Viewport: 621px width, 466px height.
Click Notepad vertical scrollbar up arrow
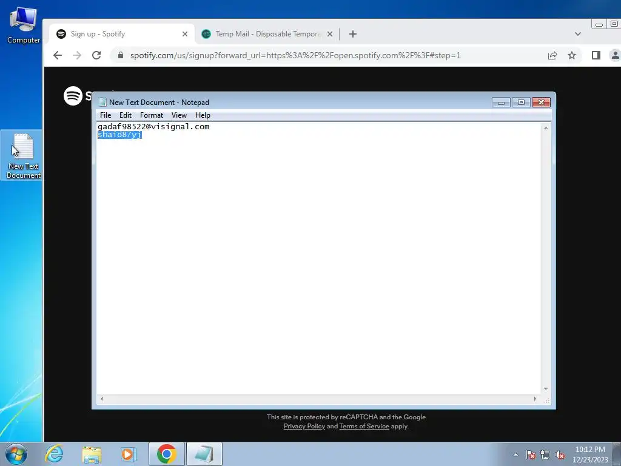pos(546,128)
